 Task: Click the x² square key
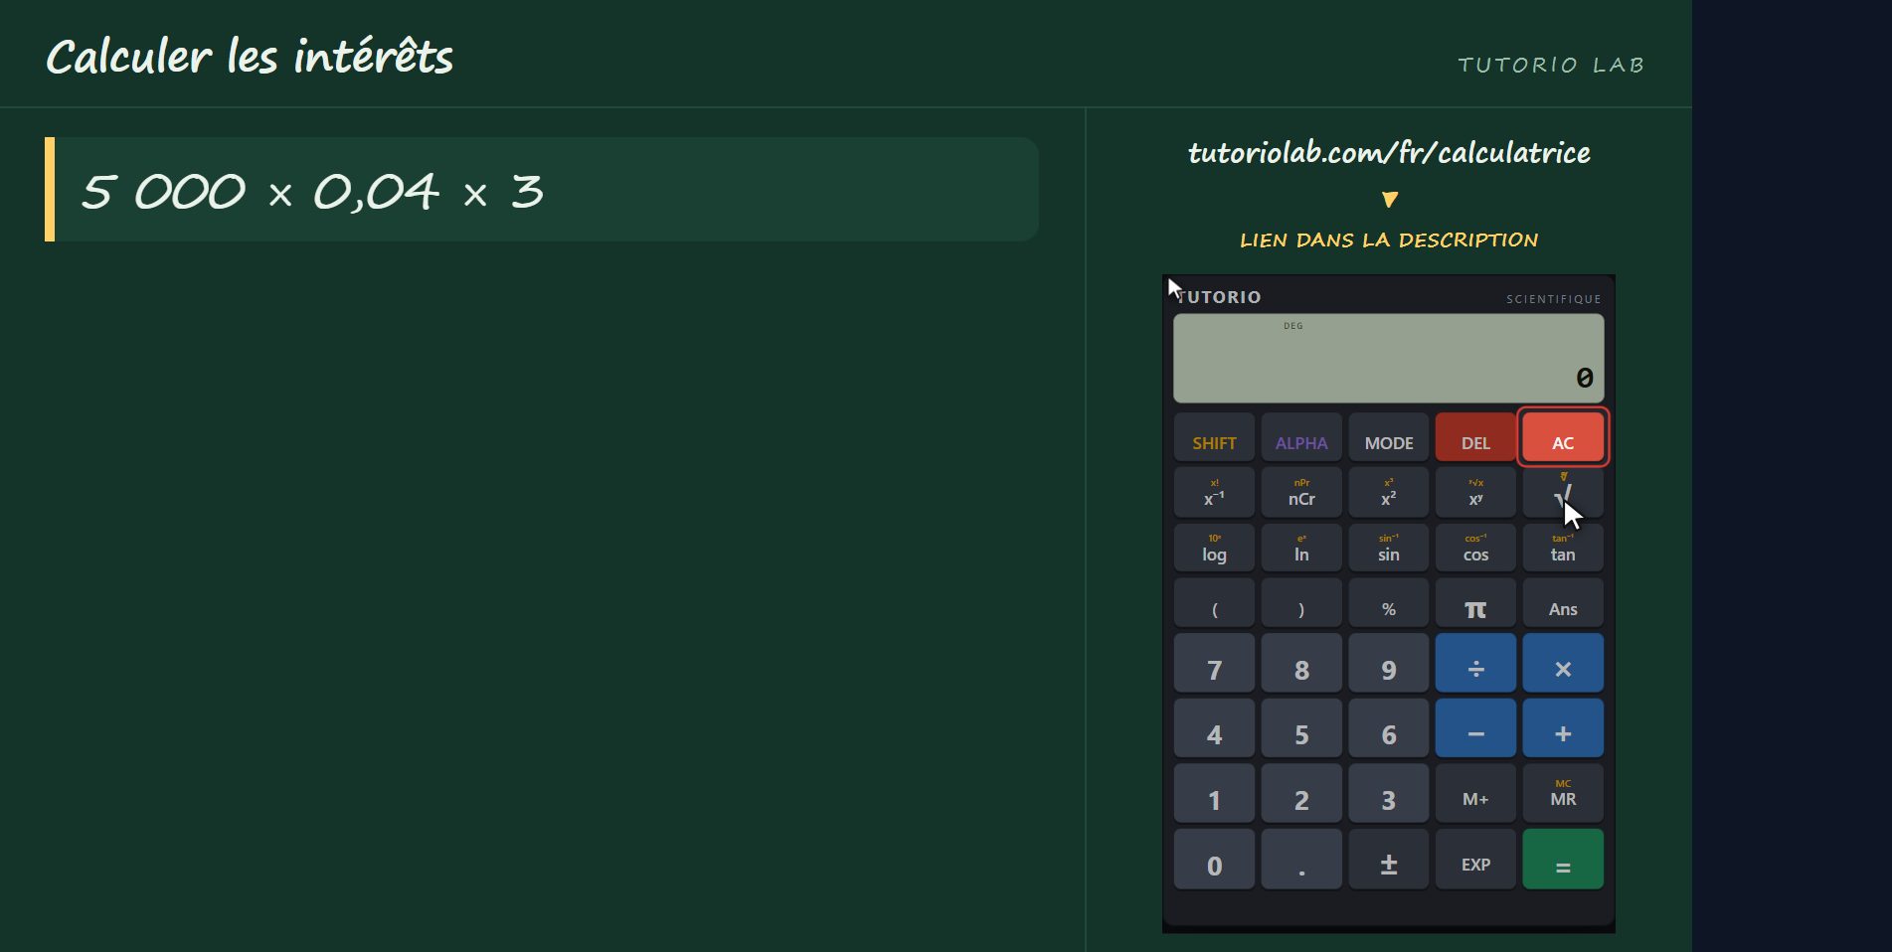(1389, 493)
